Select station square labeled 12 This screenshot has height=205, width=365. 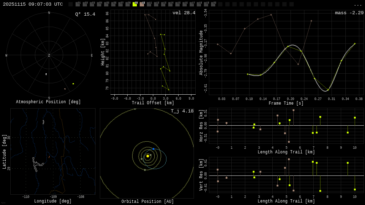(156, 4)
